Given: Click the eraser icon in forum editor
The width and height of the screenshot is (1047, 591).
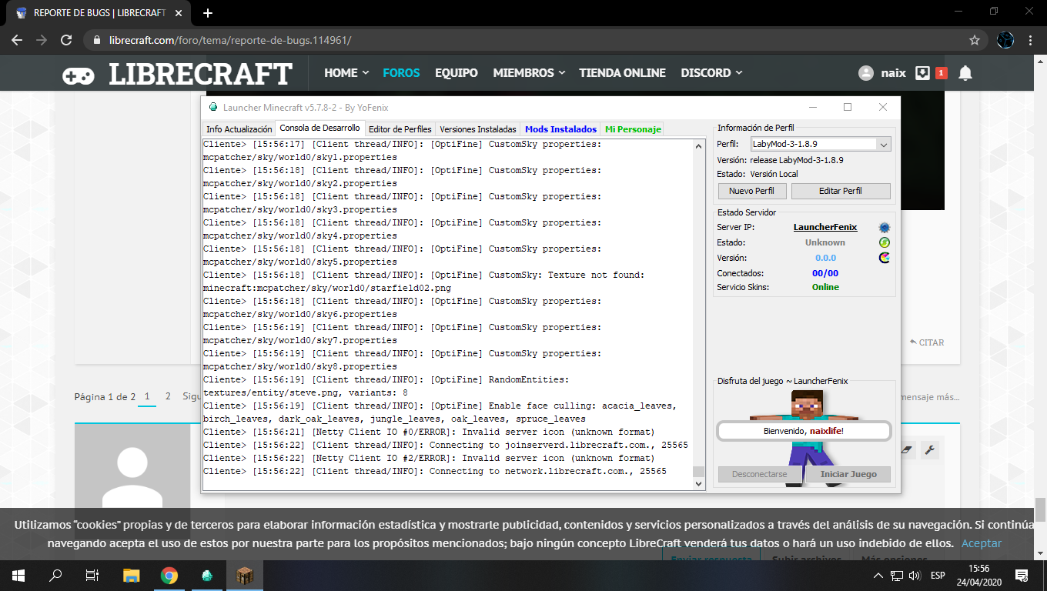Looking at the screenshot, I should (x=906, y=450).
